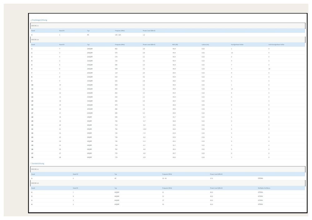Select frequency 674 in channel 15 row
The image size is (312, 220).
[116, 105]
